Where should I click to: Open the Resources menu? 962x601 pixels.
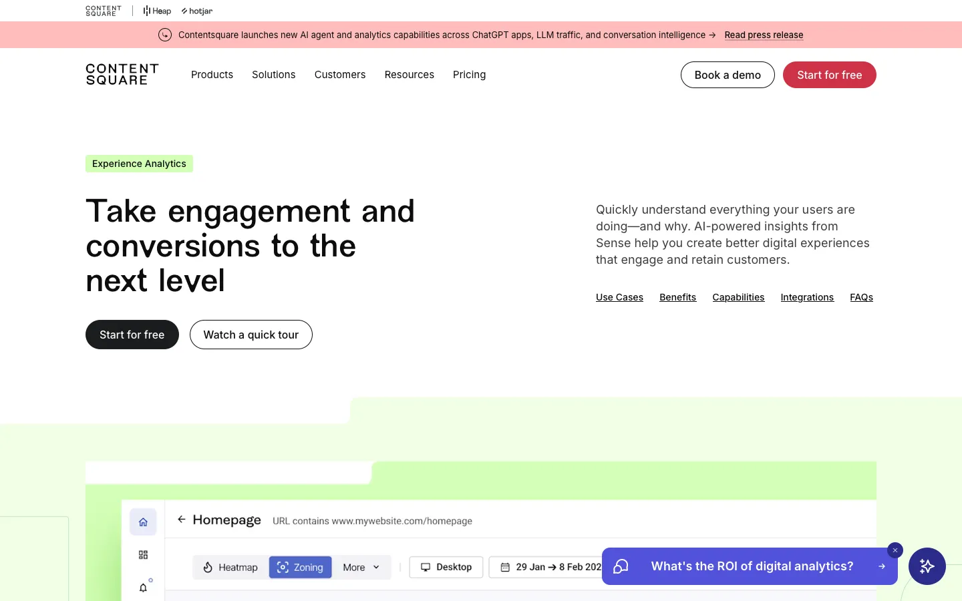(x=410, y=75)
